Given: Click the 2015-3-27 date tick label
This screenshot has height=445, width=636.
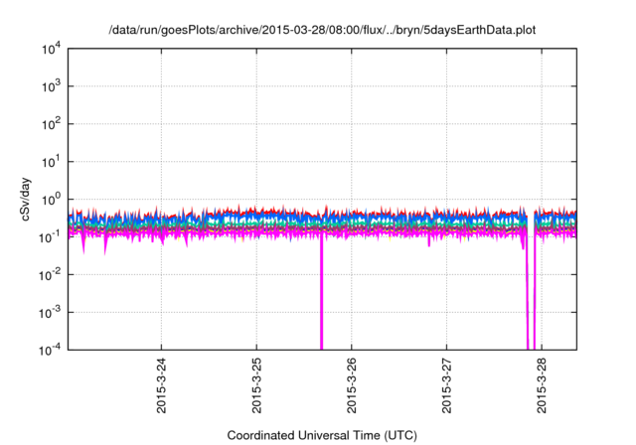Looking at the screenshot, I should tap(446, 385).
